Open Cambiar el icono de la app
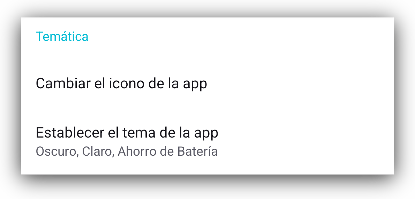 point(207,84)
